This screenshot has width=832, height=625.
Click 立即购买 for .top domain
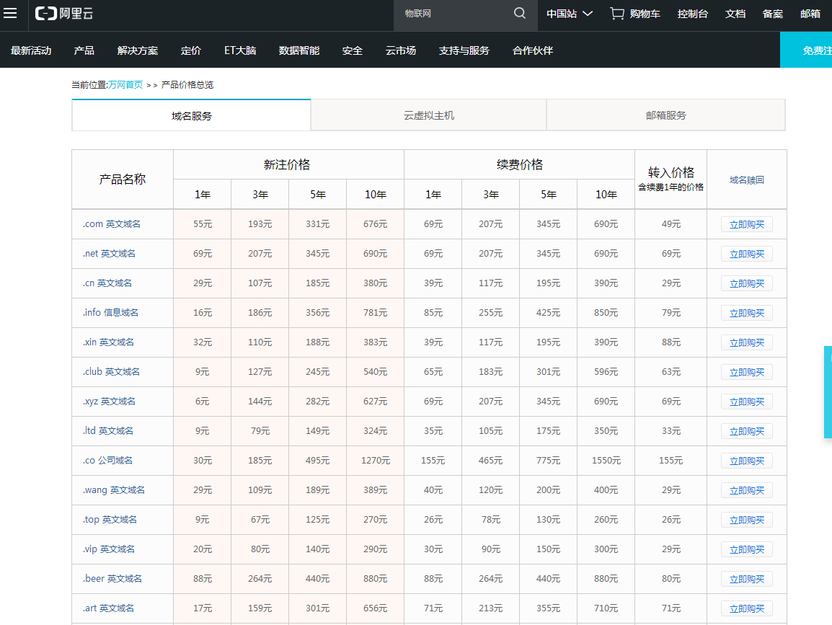747,520
